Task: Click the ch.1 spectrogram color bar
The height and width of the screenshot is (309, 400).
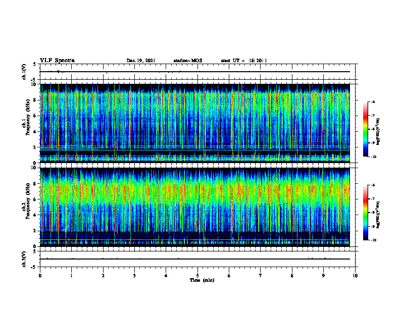Action: point(366,129)
